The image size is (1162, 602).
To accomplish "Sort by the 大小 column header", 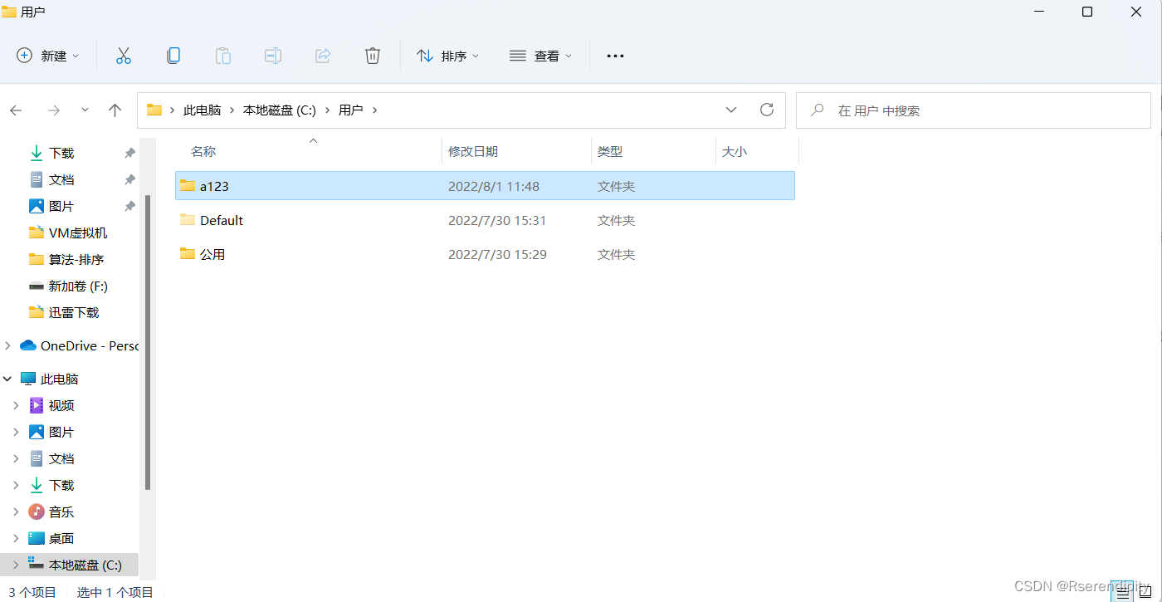I will [735, 151].
